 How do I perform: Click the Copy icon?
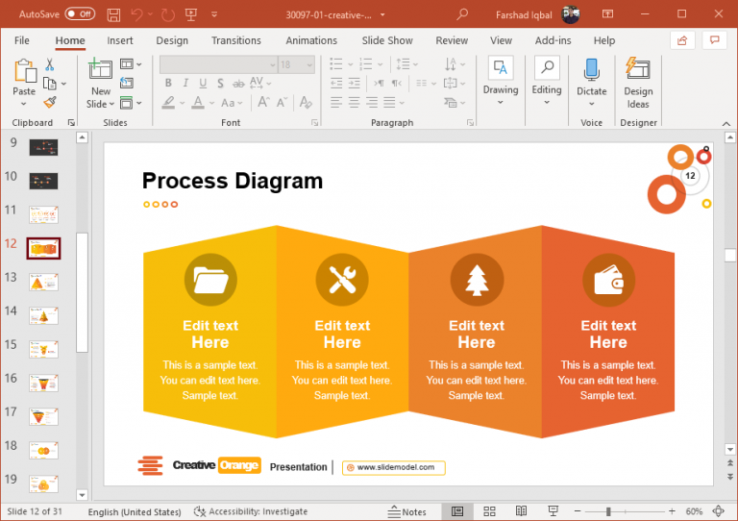(49, 84)
